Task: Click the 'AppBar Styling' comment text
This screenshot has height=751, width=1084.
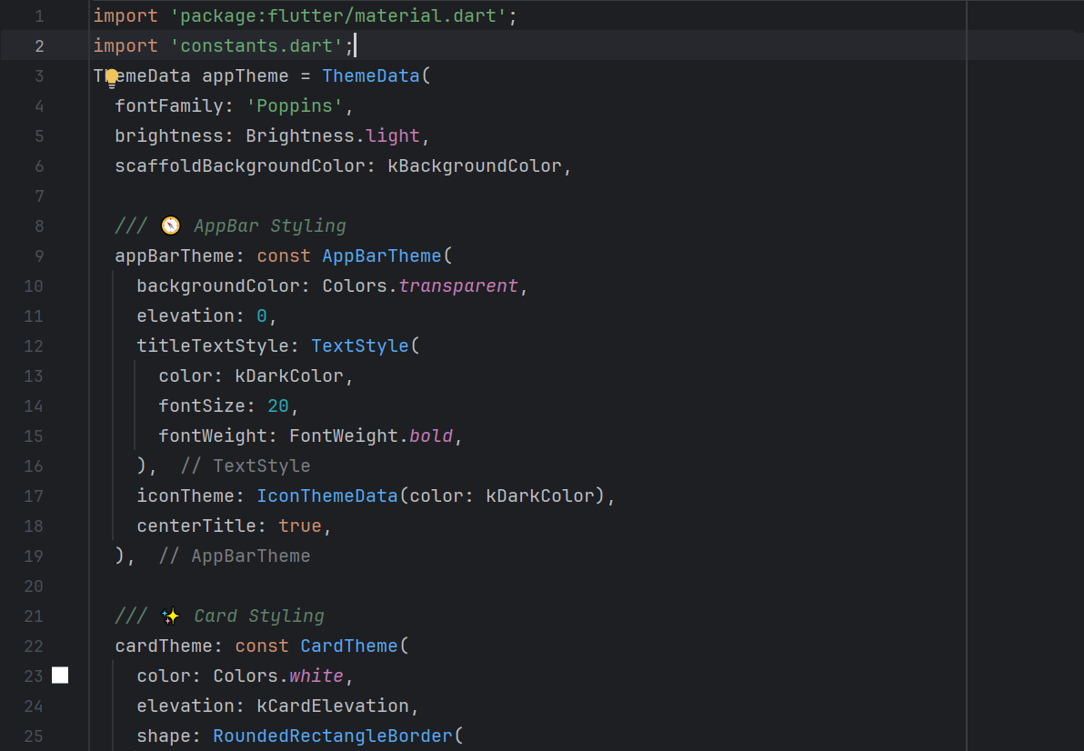Action: (x=269, y=225)
